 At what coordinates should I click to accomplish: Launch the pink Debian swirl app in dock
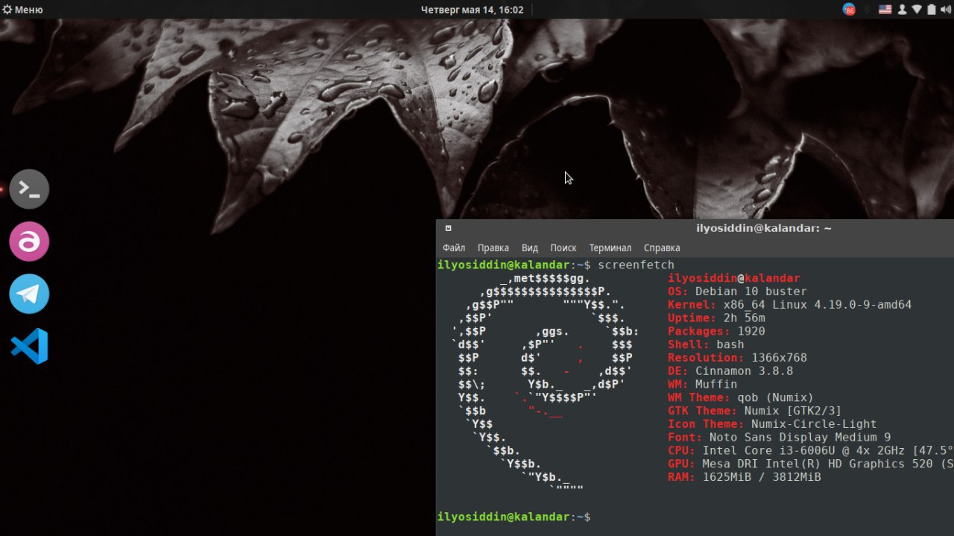coord(29,242)
